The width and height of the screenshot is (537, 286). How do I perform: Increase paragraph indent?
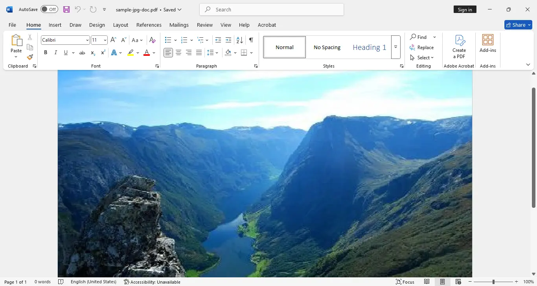[228, 40]
